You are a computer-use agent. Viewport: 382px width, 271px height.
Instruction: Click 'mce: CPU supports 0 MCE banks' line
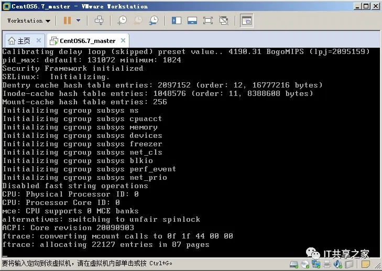[x=70, y=211]
